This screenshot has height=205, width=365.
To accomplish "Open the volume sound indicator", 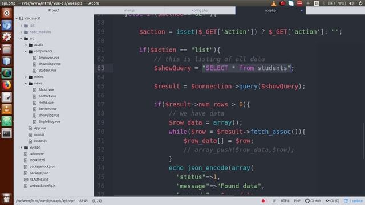I will 351,3.
